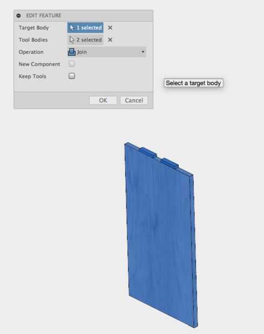Activate the '2 selected' Tool Bodies selector
Image resolution: width=264 pixels, height=334 pixels.
(x=85, y=40)
